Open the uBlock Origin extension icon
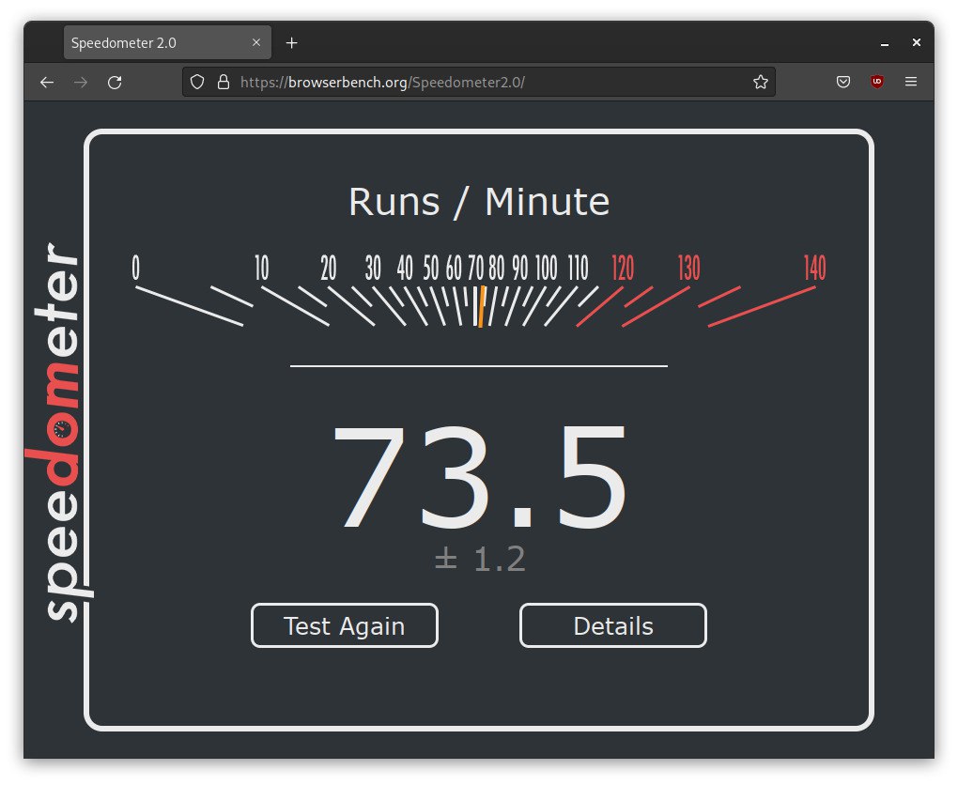 point(876,82)
